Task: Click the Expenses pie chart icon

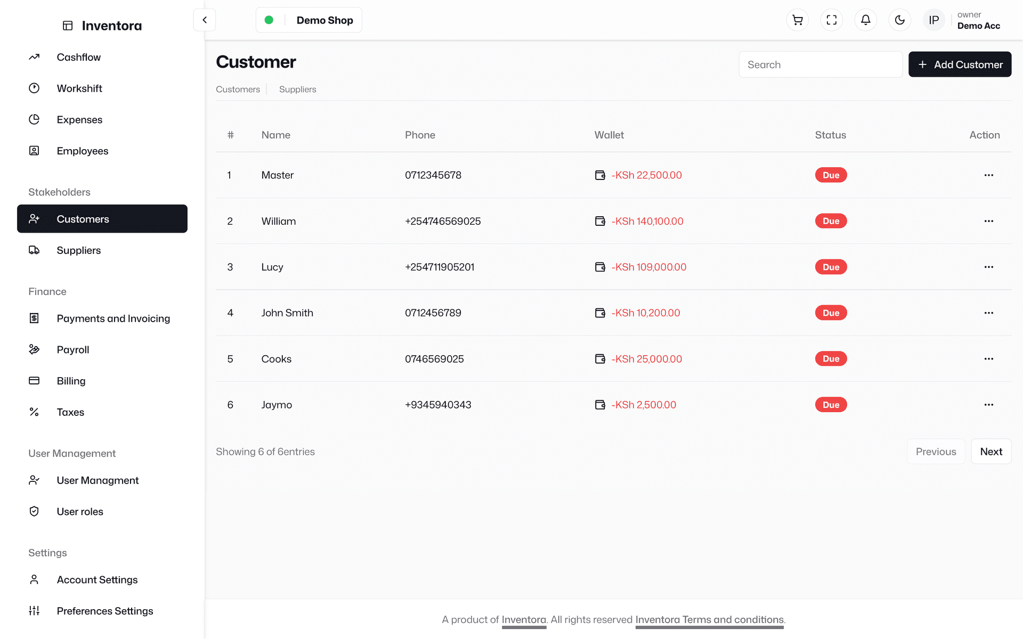Action: click(x=34, y=119)
